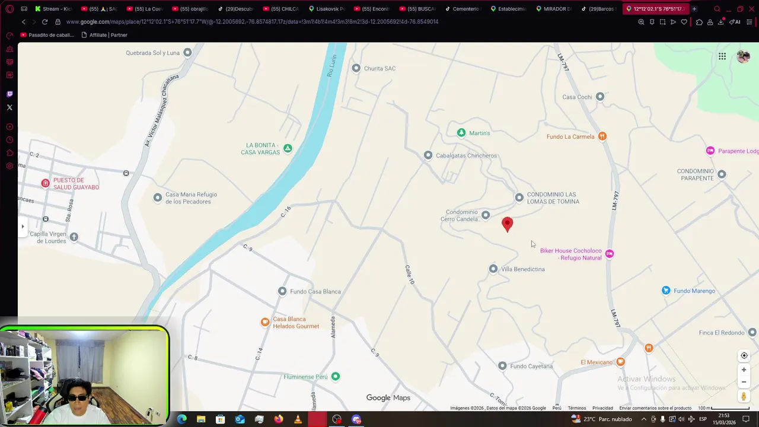Select the Street View pegman icon
This screenshot has height=427, width=759.
click(744, 396)
